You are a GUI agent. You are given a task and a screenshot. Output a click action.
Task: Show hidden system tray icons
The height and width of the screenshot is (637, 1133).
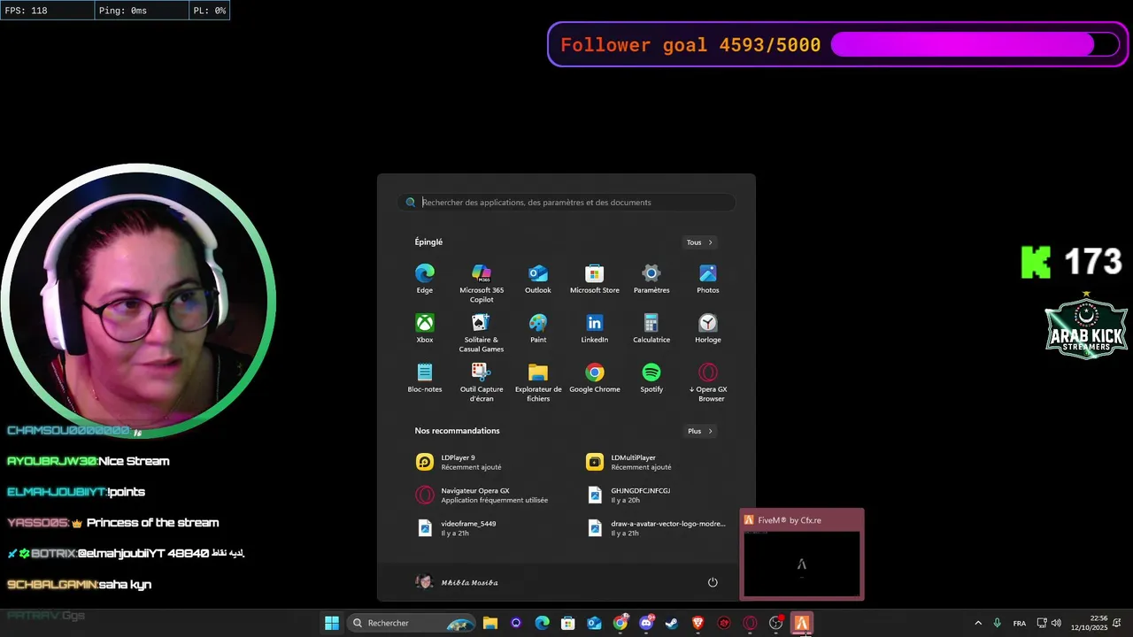click(978, 623)
